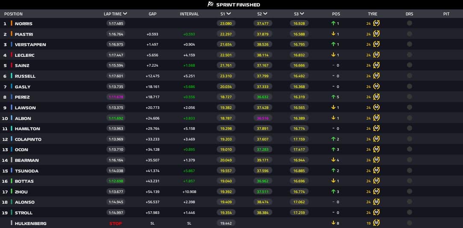Click Russell's medium tyre icon
This screenshot has width=463, height=228.
[x=376, y=76]
